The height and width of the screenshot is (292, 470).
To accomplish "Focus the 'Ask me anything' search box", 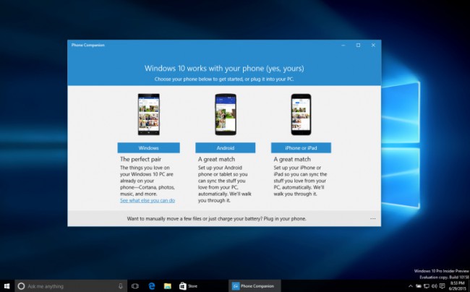I will [71, 286].
